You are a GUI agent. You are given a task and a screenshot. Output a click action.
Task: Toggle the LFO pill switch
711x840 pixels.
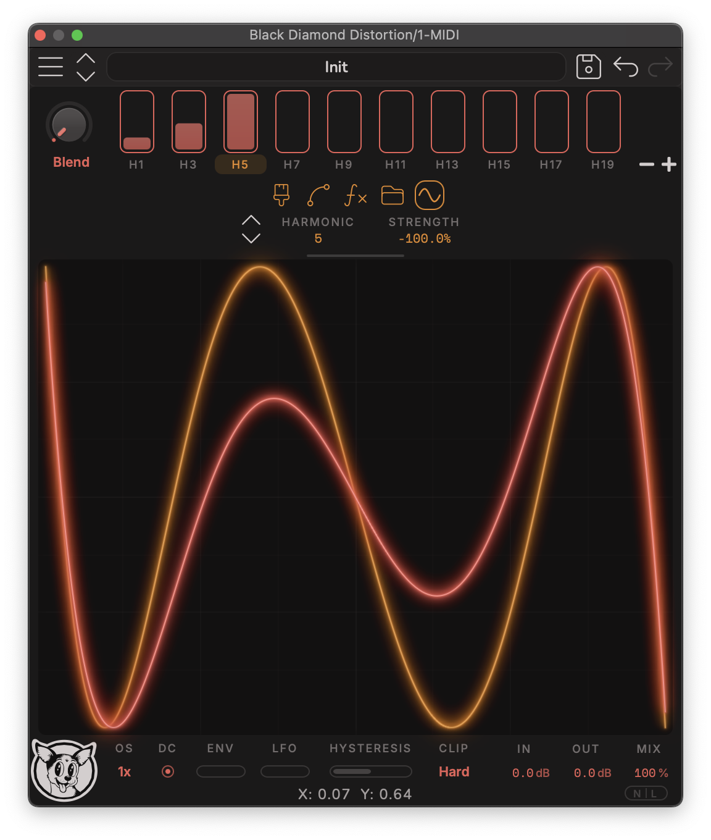coord(285,771)
